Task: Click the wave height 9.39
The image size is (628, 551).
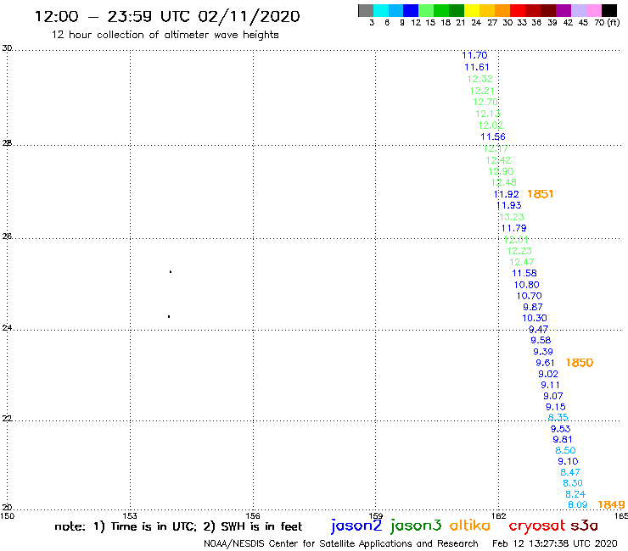Action: click(x=543, y=352)
